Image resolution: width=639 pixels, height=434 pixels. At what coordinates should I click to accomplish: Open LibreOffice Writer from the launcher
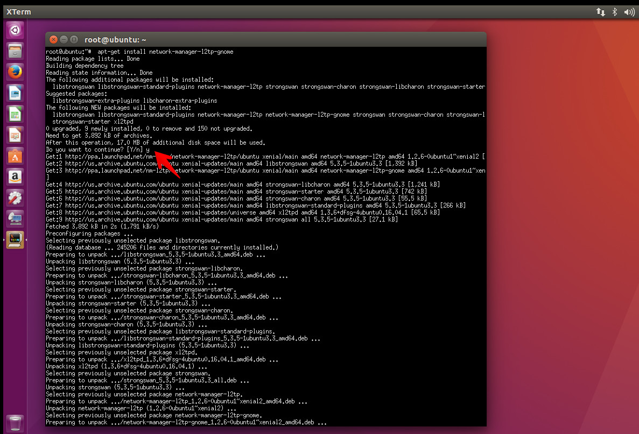[15, 93]
